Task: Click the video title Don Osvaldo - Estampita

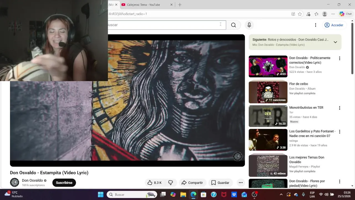Action: 49,173
